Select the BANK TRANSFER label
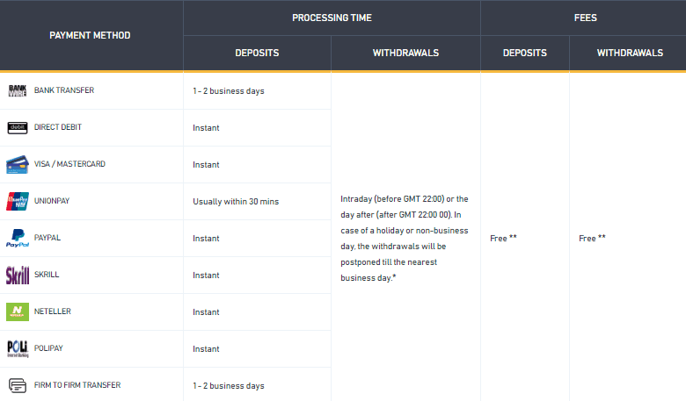 point(64,90)
